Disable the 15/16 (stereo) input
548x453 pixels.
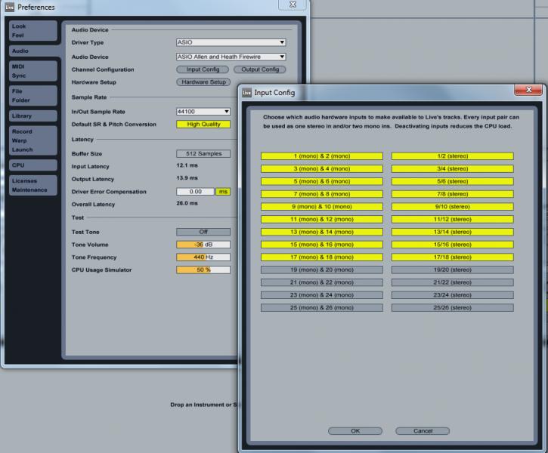[453, 245]
